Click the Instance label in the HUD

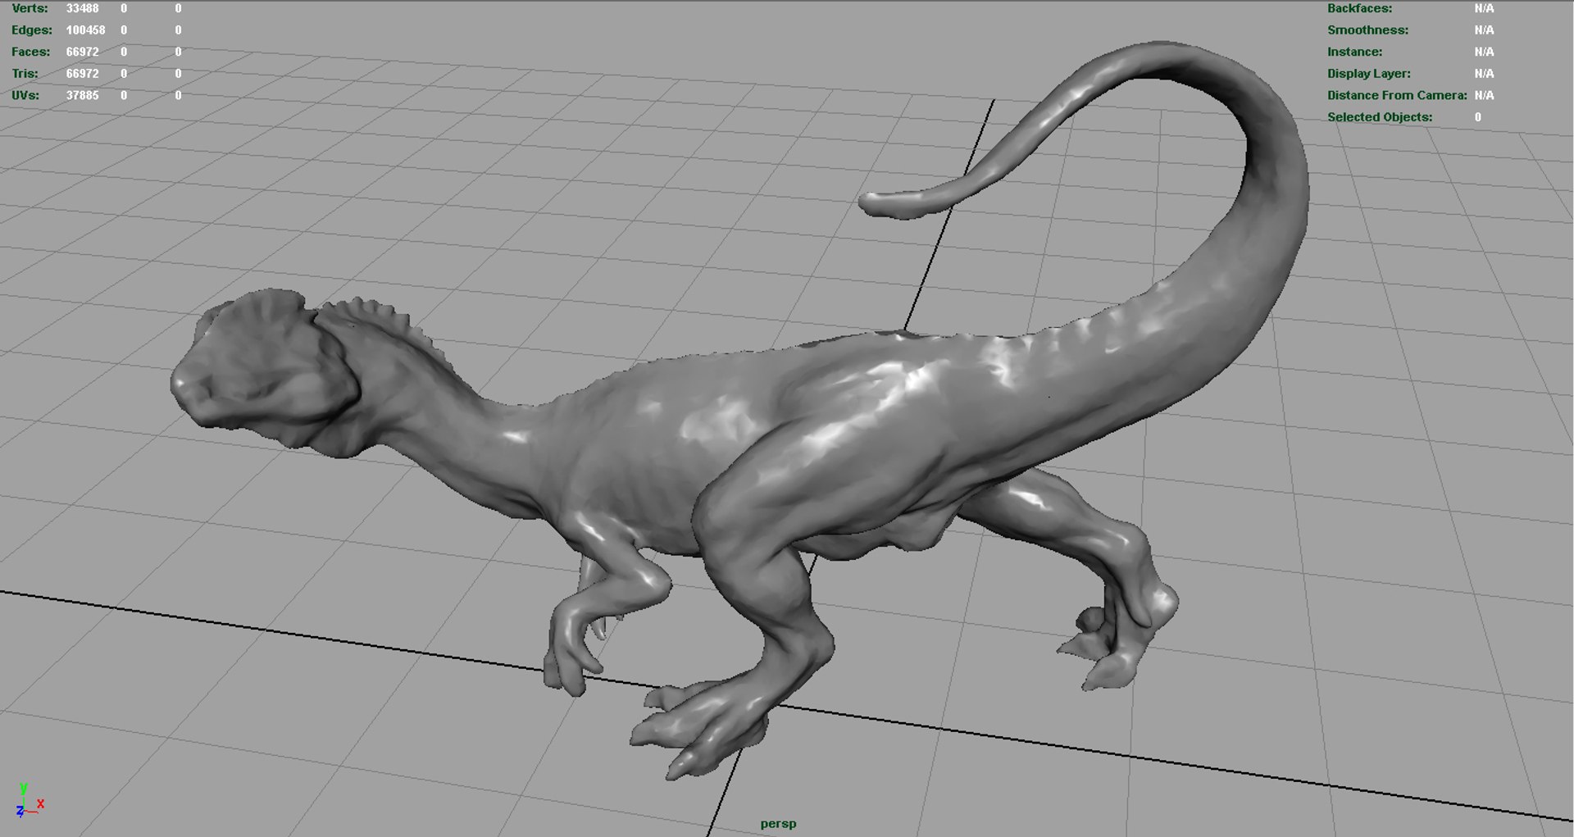[x=1354, y=52]
